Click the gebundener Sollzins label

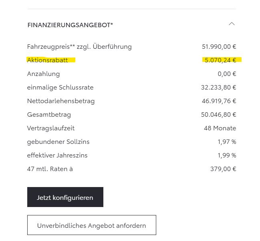point(57,142)
